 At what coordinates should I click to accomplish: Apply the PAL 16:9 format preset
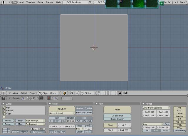[179, 122]
